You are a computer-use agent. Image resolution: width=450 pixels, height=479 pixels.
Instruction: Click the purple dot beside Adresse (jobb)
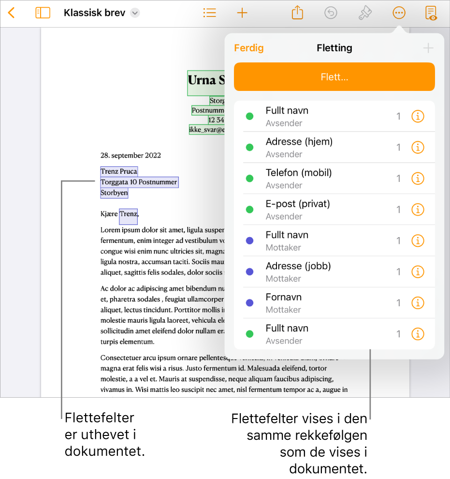tap(249, 272)
